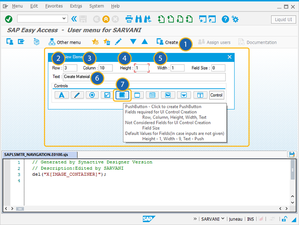299x225 pixels.
Task: Click the Print icon
Action: point(129,19)
